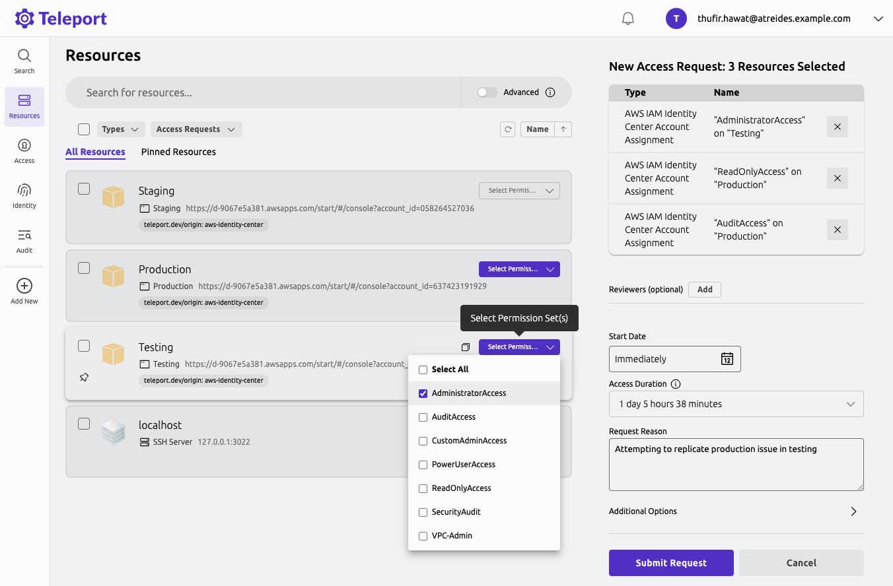Check the SecurityAudit permission set
This screenshot has height=586, width=893.
423,511
